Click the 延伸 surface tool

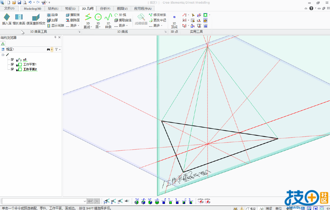(53, 15)
